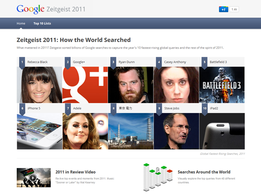Open the Battlefield 3 cover thumbnail
This screenshot has width=261, height=195.
pos(222,85)
